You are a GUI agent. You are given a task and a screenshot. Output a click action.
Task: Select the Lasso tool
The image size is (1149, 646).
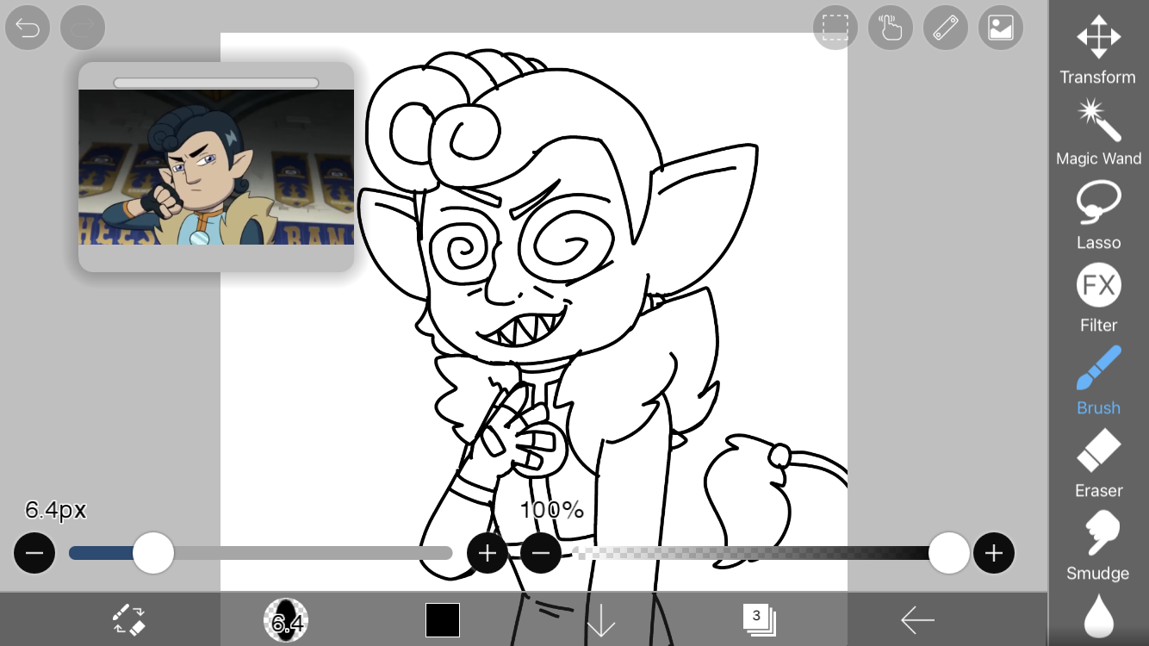(x=1098, y=215)
